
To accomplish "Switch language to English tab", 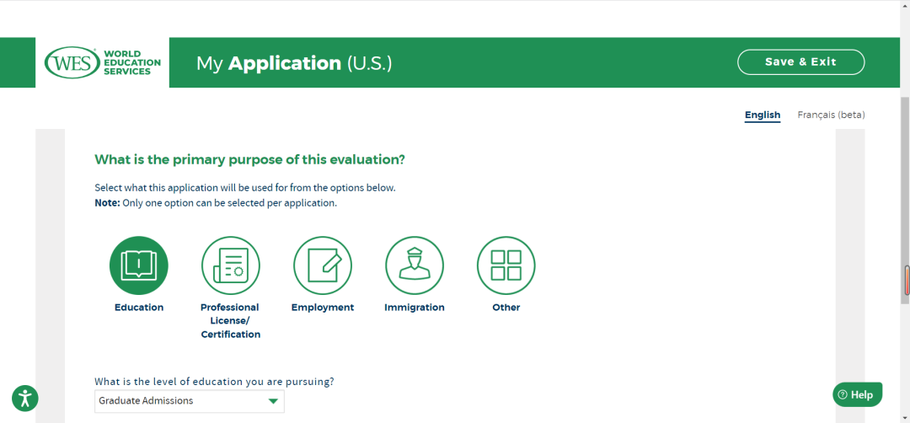I will (763, 115).
